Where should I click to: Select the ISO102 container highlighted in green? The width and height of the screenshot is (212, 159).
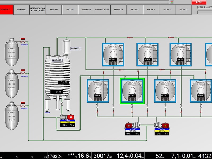tap(132, 91)
